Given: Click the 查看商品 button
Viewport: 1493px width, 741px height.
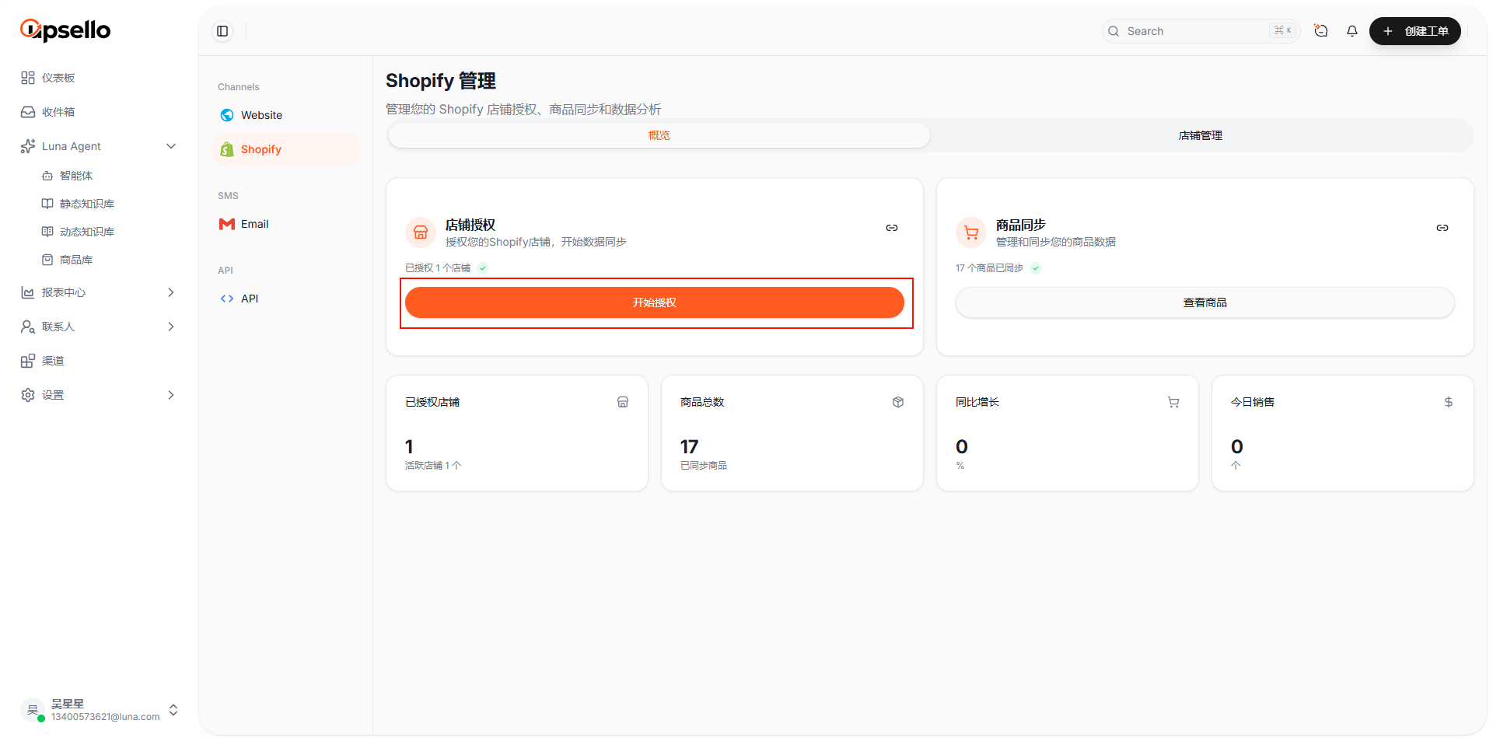Looking at the screenshot, I should click(x=1205, y=302).
